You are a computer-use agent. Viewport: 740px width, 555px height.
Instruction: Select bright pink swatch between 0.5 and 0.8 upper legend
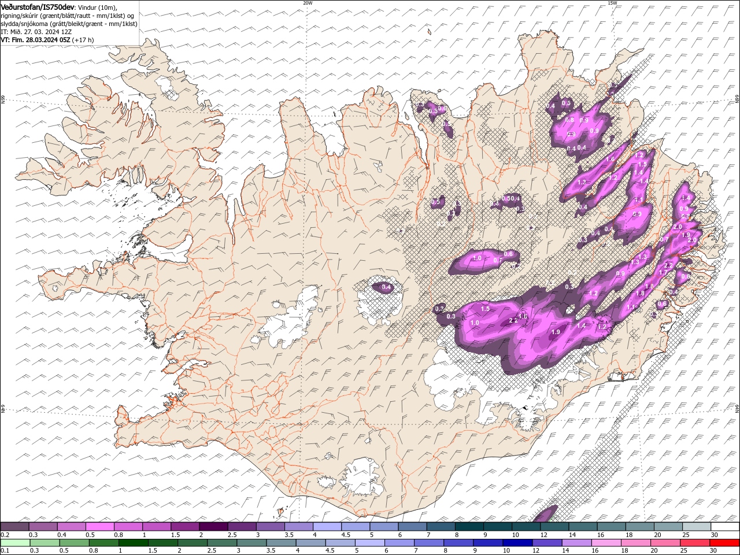99,527
